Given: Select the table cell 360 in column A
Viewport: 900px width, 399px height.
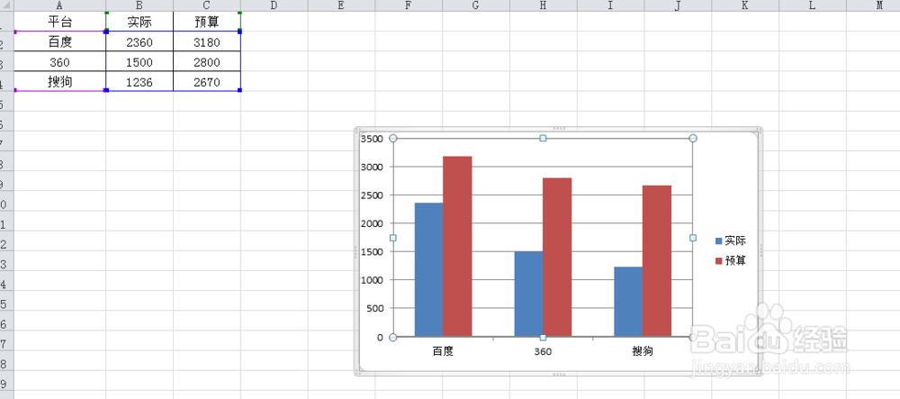Looking at the screenshot, I should tap(59, 62).
